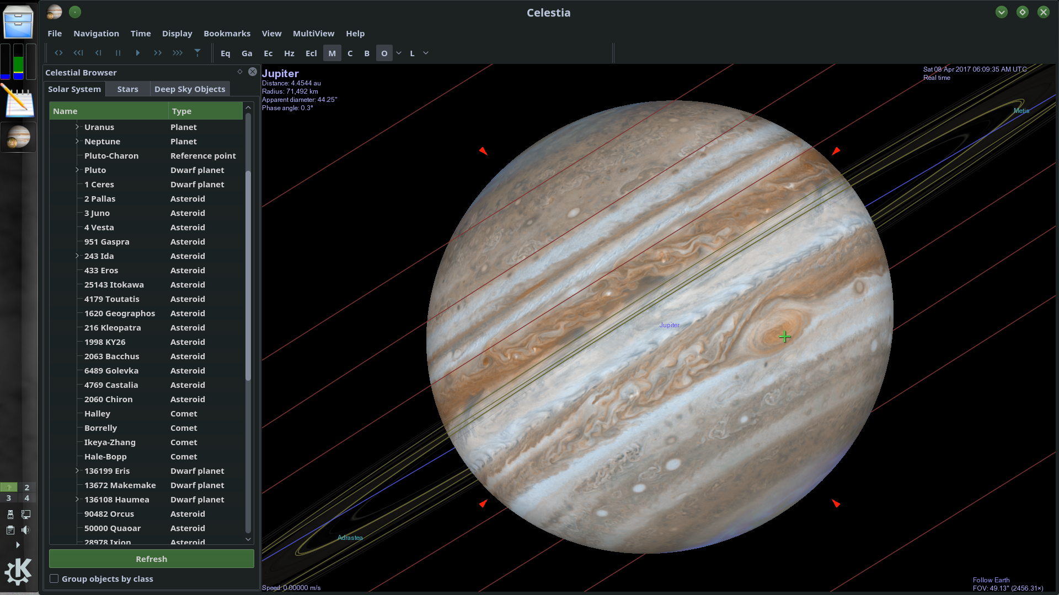This screenshot has width=1059, height=595.
Task: Click the halve time speed icon
Action: click(98, 53)
